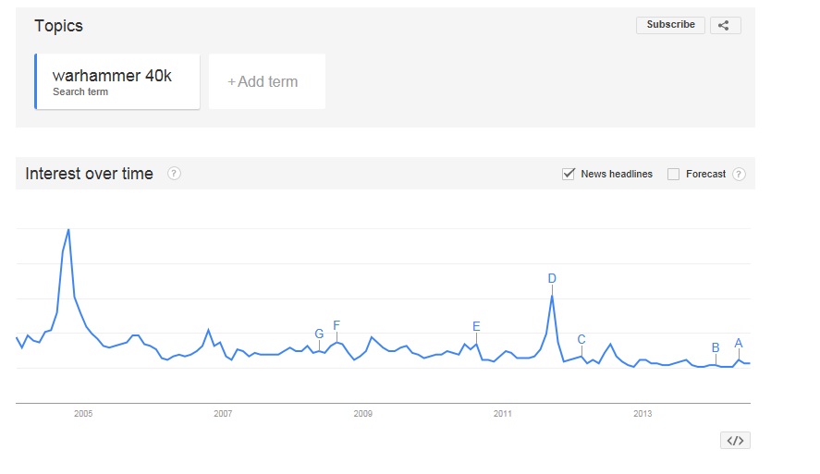Viewport: 820px width, 474px height.
Task: Click the Topics heading
Action: point(58,26)
